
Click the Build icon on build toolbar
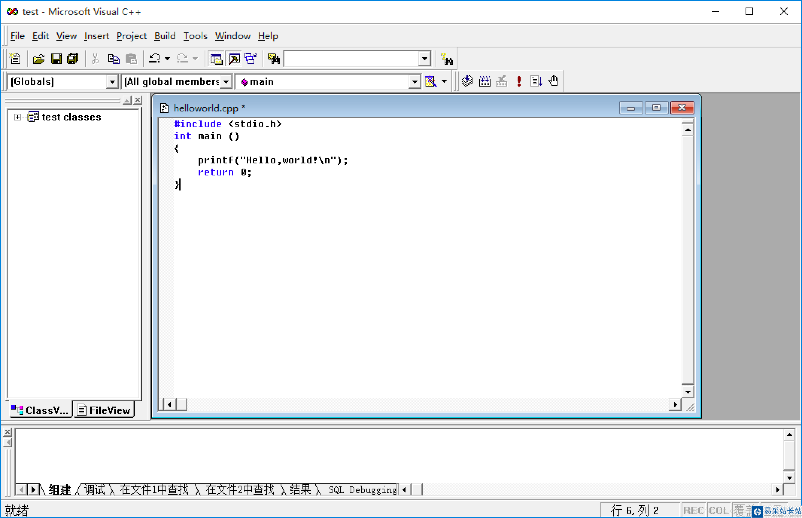(485, 81)
